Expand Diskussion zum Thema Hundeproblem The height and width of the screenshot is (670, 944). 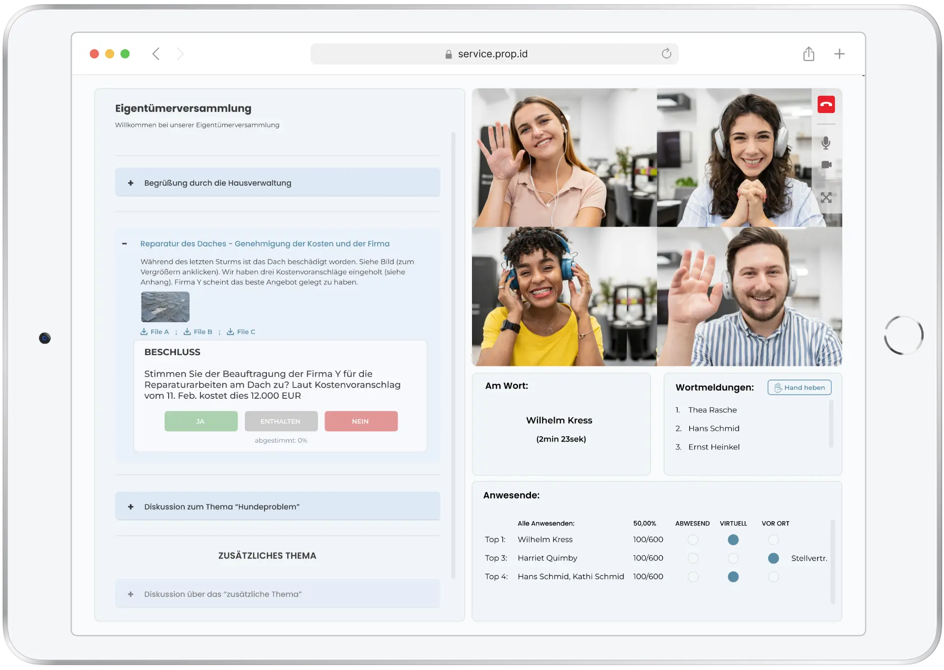(x=131, y=506)
